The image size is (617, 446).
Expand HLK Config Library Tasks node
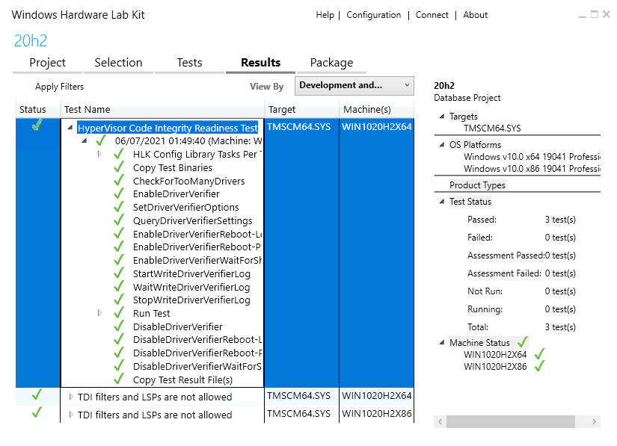tap(99, 154)
